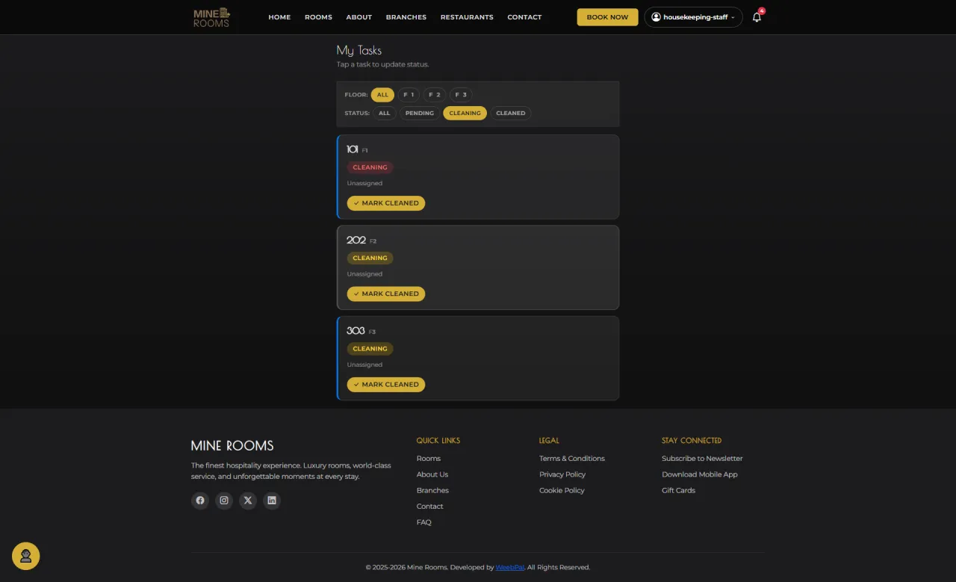The width and height of the screenshot is (956, 582).
Task: Click the Book Now button
Action: (607, 17)
